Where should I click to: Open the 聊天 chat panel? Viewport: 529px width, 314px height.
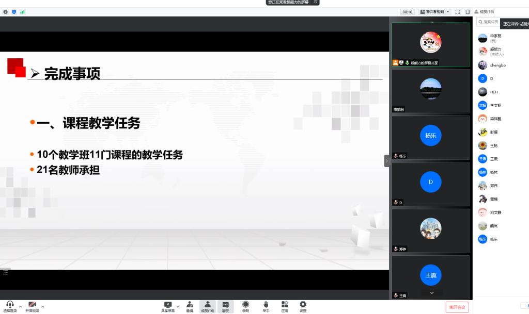pos(225,305)
